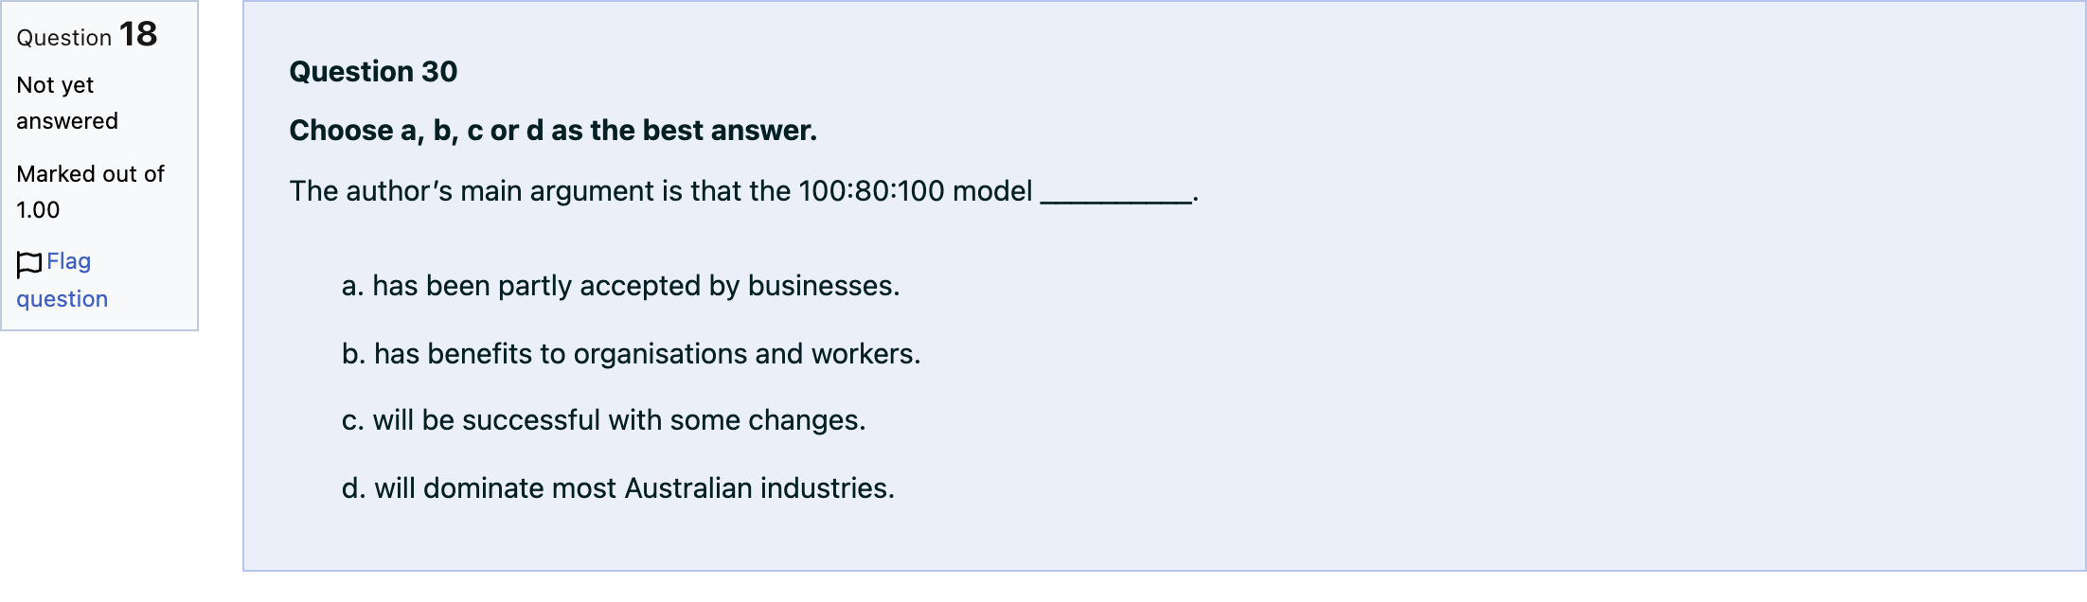Click the 'Marked out of 1.00' text
This screenshot has height=602, width=2087.
tap(90, 192)
